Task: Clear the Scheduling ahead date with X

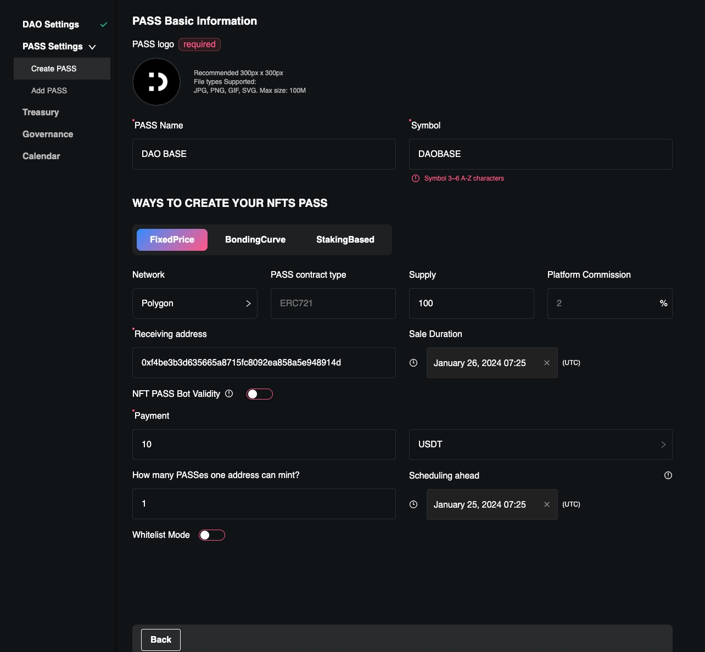Action: 546,504
